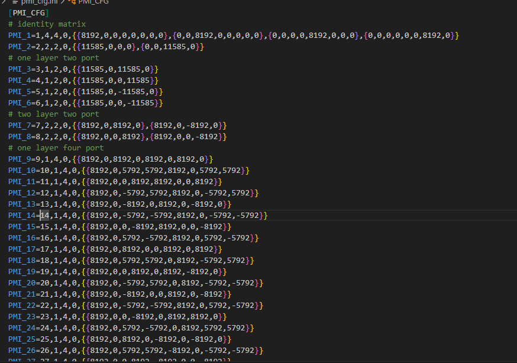Click the symbol icon before PMI_CFG breadcrumb
This screenshot has height=363, width=517.
tap(72, 2)
